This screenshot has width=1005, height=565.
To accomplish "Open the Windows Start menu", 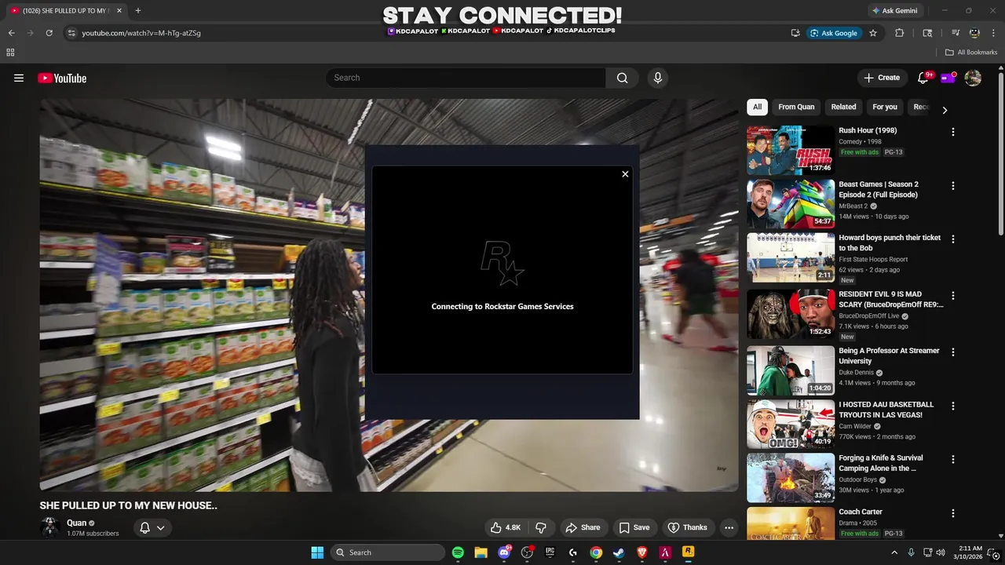I will 317,552.
